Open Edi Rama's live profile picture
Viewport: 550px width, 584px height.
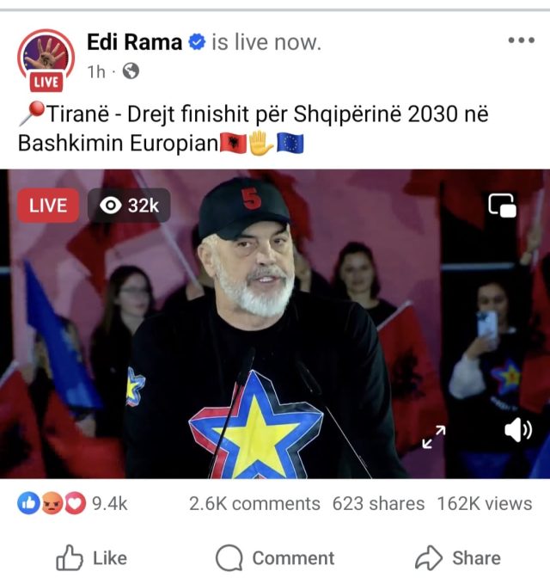click(x=46, y=59)
